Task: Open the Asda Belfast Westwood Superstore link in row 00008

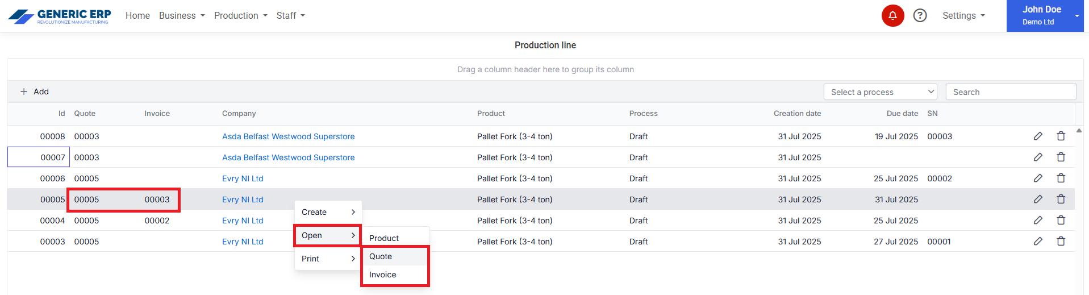Action: 288,136
